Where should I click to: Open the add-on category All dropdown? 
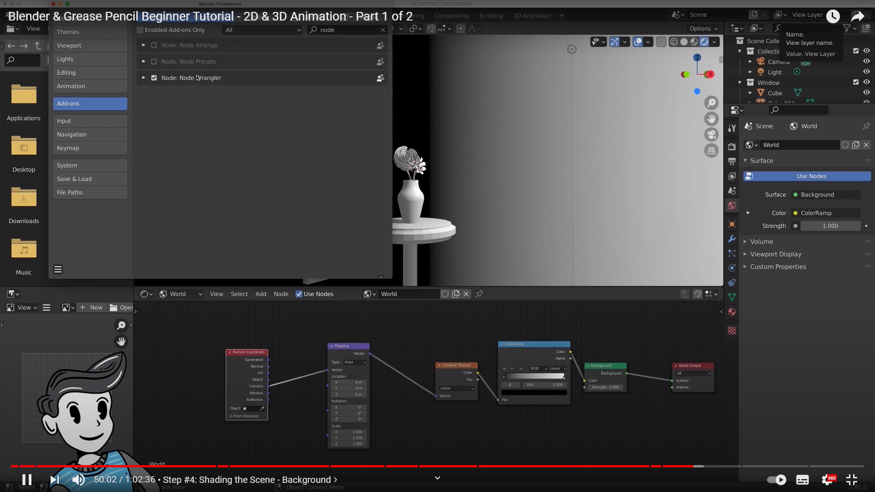263,30
